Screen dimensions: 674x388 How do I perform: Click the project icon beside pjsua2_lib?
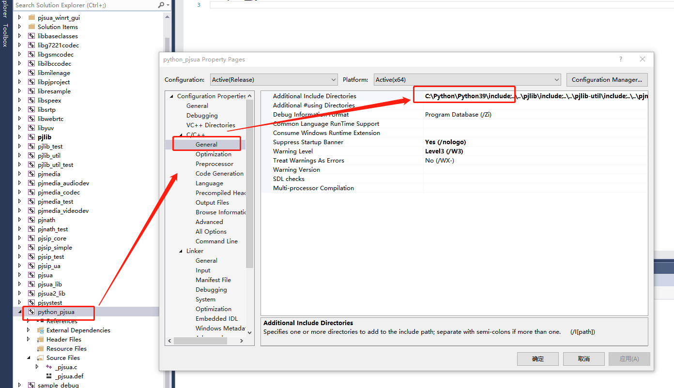pyautogui.click(x=31, y=293)
